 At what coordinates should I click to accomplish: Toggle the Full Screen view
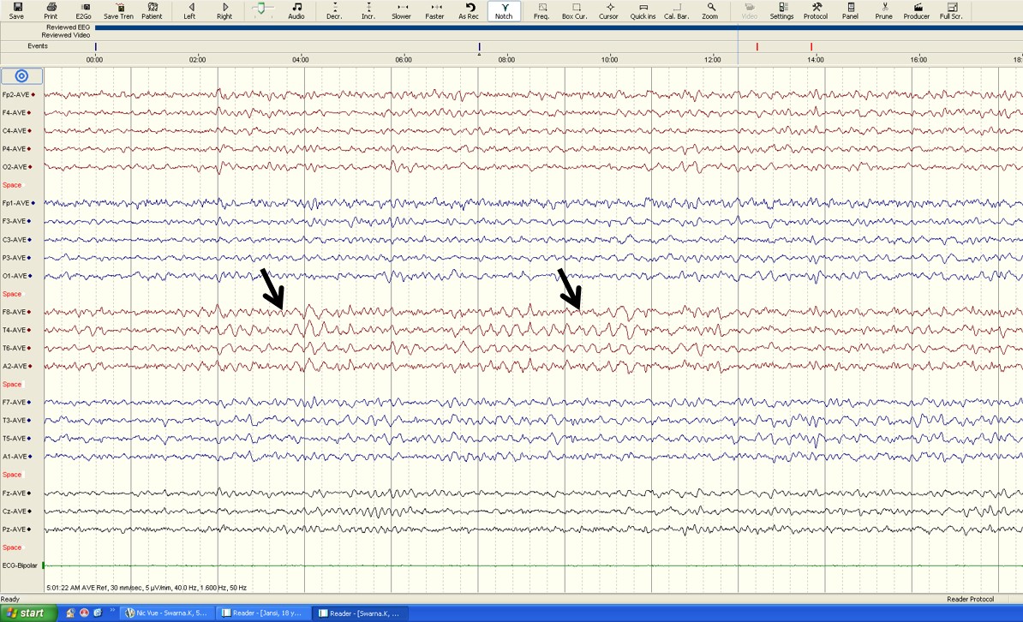(951, 10)
